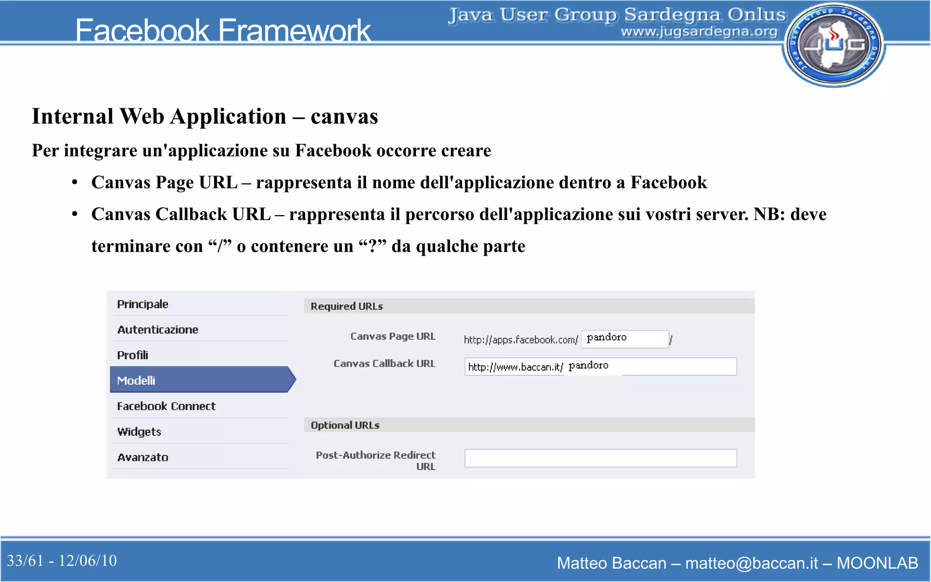Click the 33/61 - 12/06/10 slide counter
The height and width of the screenshot is (582, 931).
62,561
